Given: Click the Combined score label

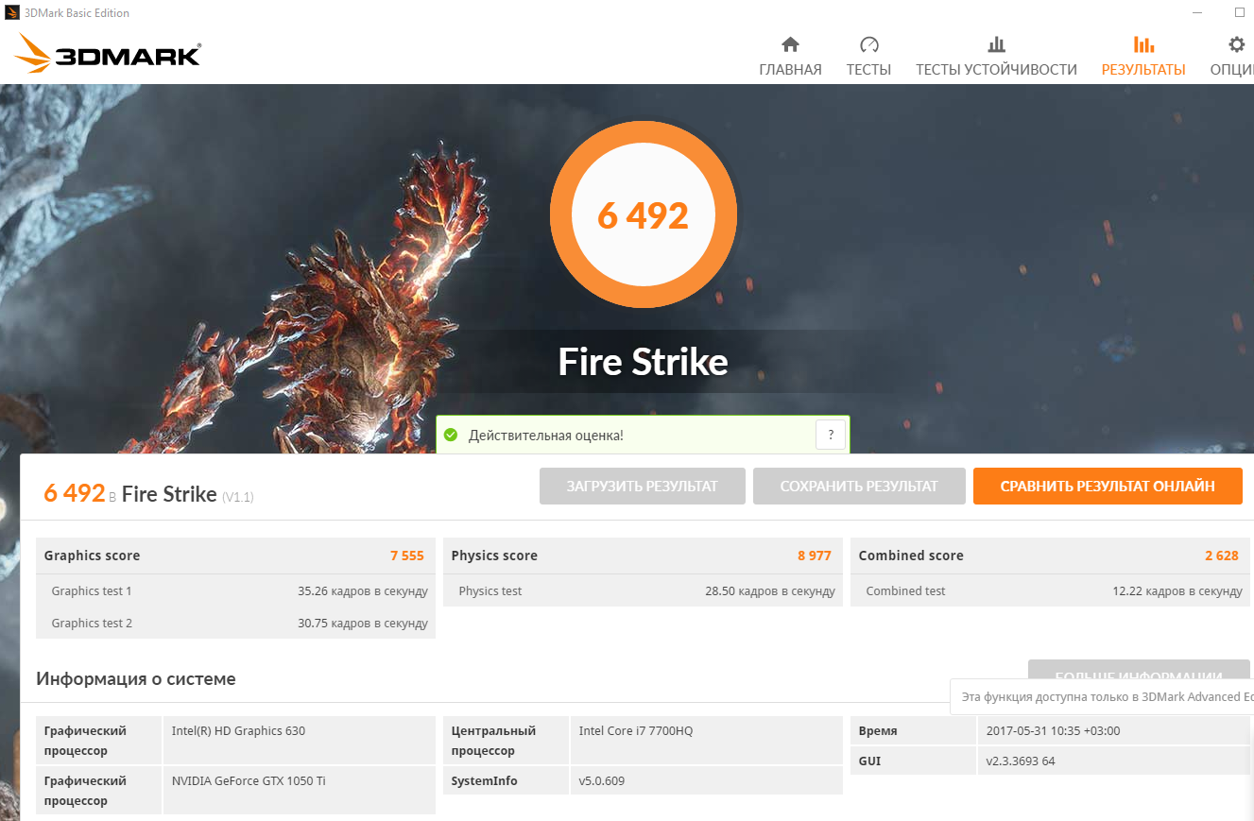Looking at the screenshot, I should coord(911,556).
